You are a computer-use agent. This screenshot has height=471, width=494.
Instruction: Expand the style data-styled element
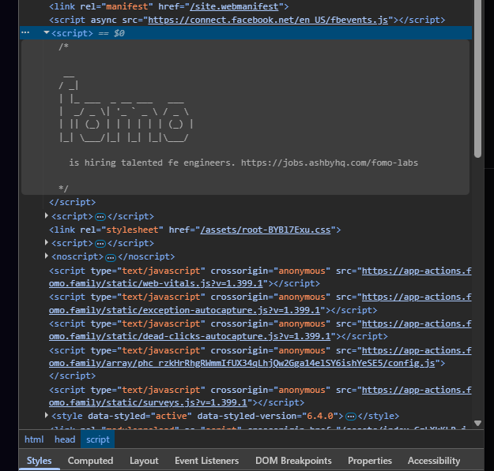point(47,415)
